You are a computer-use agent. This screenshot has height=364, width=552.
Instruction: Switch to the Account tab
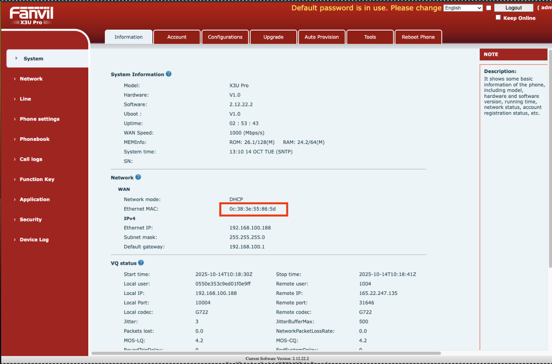[x=177, y=37]
